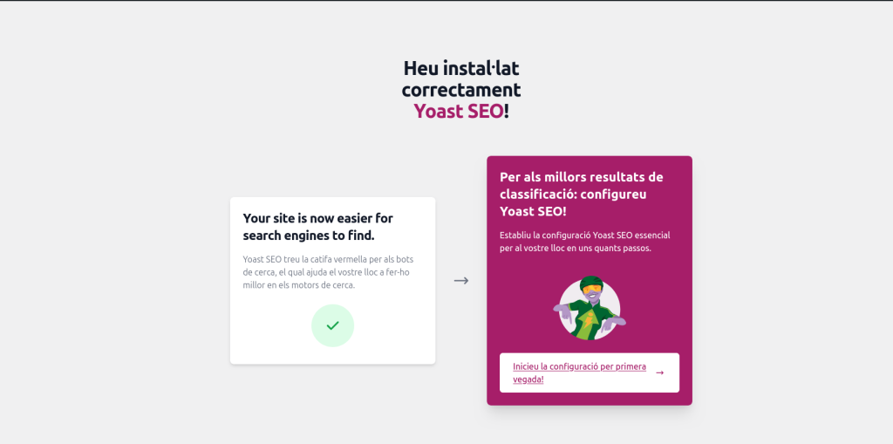Click 'per al vostre lloc en uns quants passos.'
Screen dimensions: 893x444
tap(576, 249)
